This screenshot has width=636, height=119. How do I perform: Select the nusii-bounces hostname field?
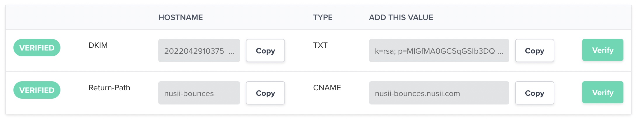coord(199,93)
